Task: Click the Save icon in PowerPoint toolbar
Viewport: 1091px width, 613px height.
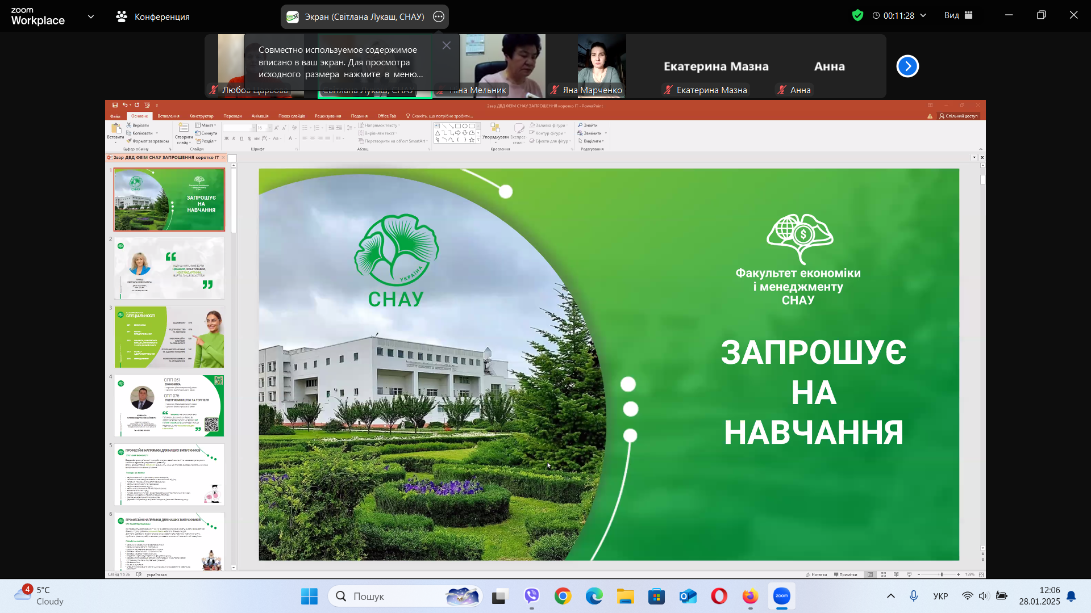Action: (x=115, y=105)
